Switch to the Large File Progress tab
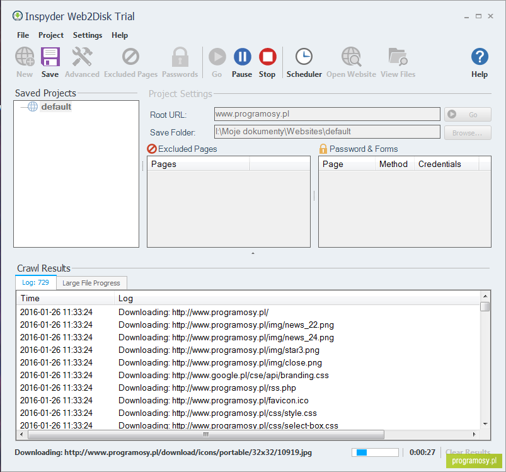Viewport: 506px width, 472px height. click(91, 283)
